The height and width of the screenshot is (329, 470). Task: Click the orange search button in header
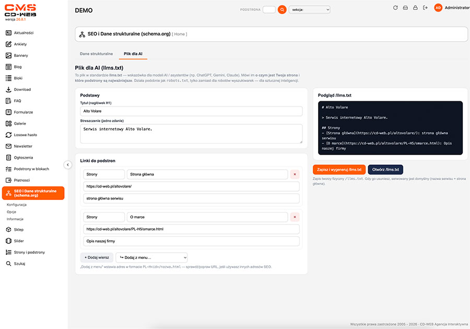pyautogui.click(x=282, y=9)
